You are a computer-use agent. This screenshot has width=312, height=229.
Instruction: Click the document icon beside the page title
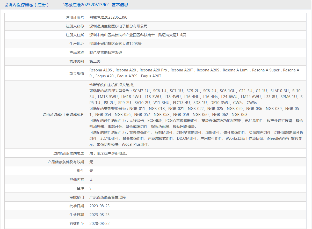click(x=6, y=5)
